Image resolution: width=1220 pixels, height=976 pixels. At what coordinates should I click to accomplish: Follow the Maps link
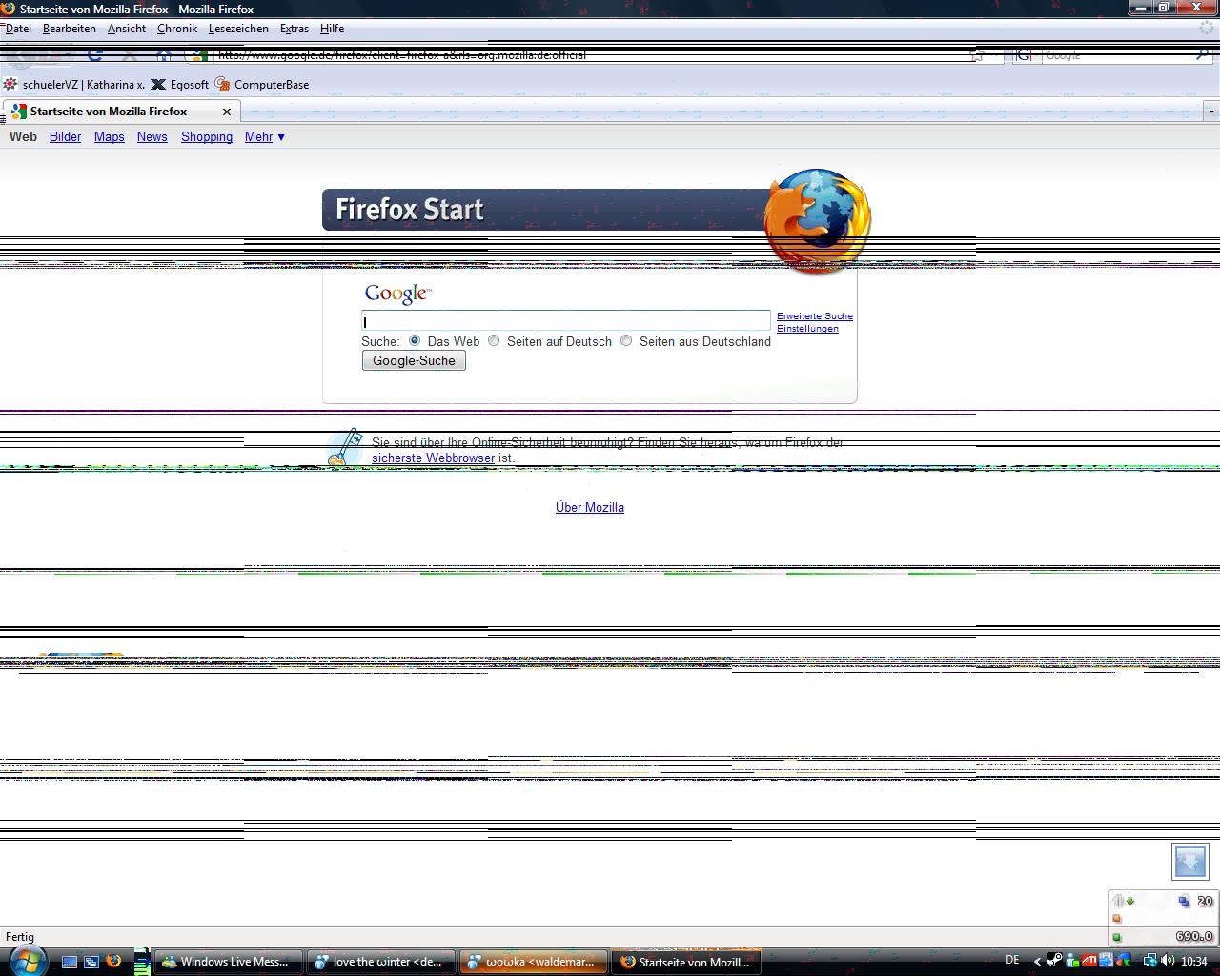(x=110, y=137)
